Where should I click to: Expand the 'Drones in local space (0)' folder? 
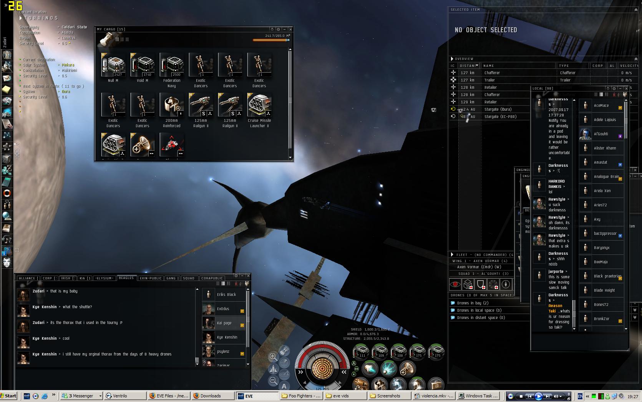point(453,310)
